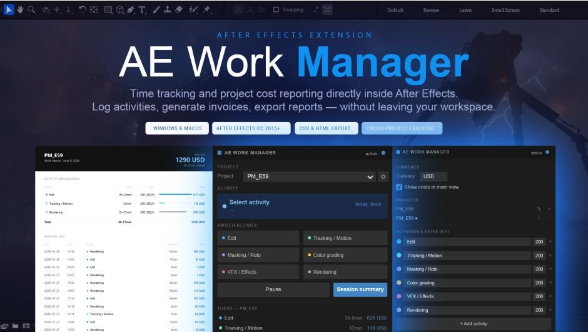Select the Clone Stamp tool
The width and height of the screenshot is (588, 332).
pos(168,10)
